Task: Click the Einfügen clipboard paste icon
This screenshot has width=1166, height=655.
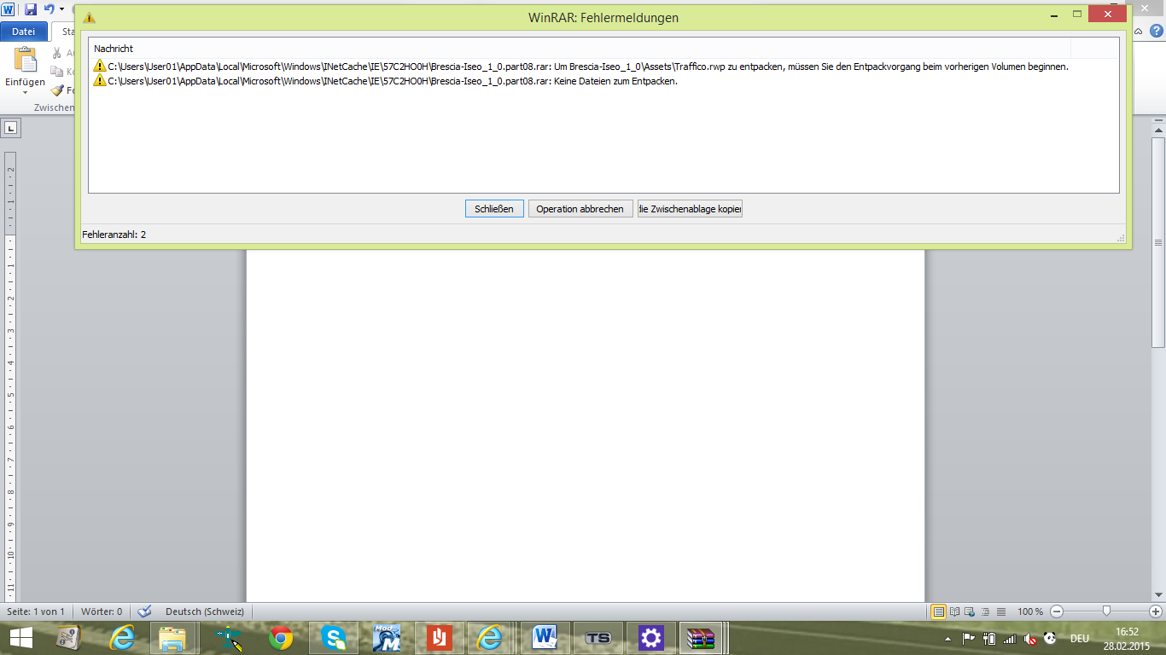Action: coord(26,61)
